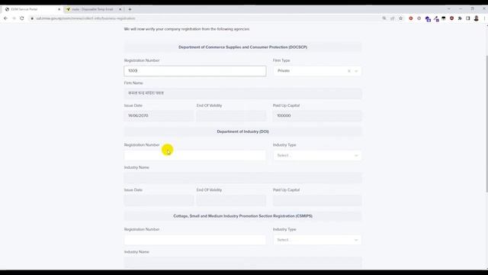The height and width of the screenshot is (275, 488).
Task: Click the DOCSCP Issue Date field
Action: (159, 115)
